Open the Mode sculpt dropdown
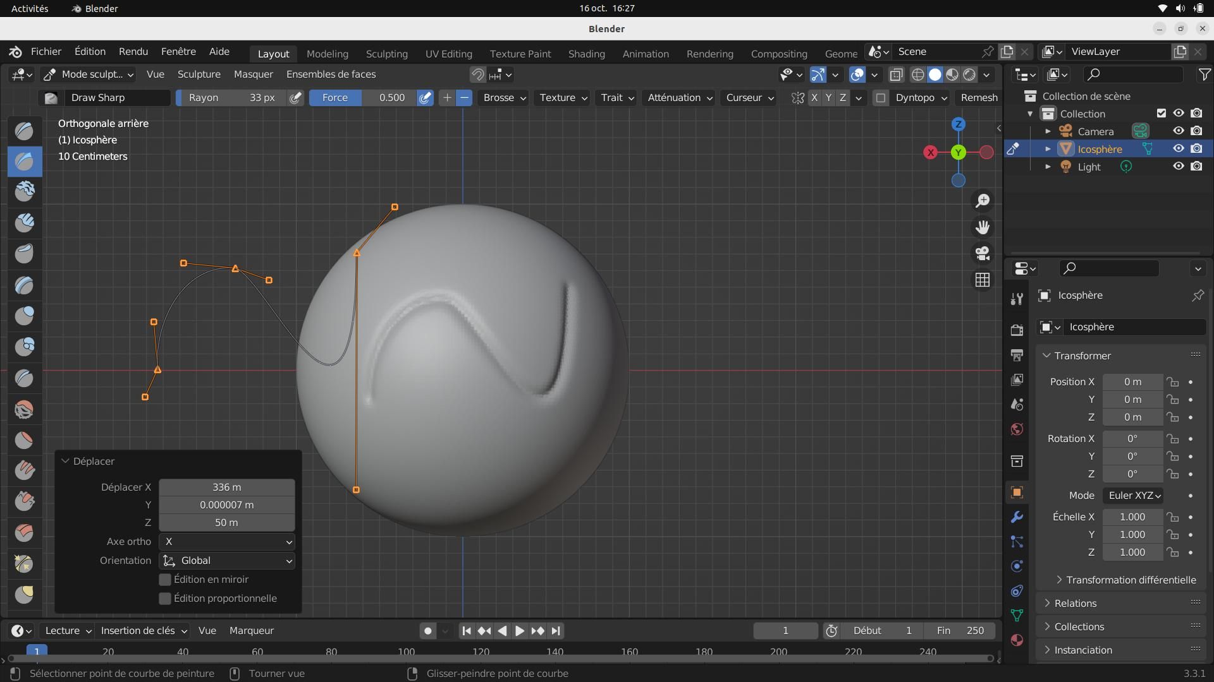The height and width of the screenshot is (682, 1214). pos(89,75)
